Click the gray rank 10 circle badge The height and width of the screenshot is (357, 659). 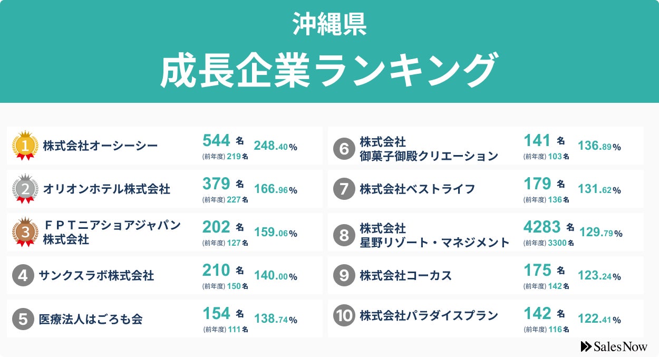click(344, 316)
